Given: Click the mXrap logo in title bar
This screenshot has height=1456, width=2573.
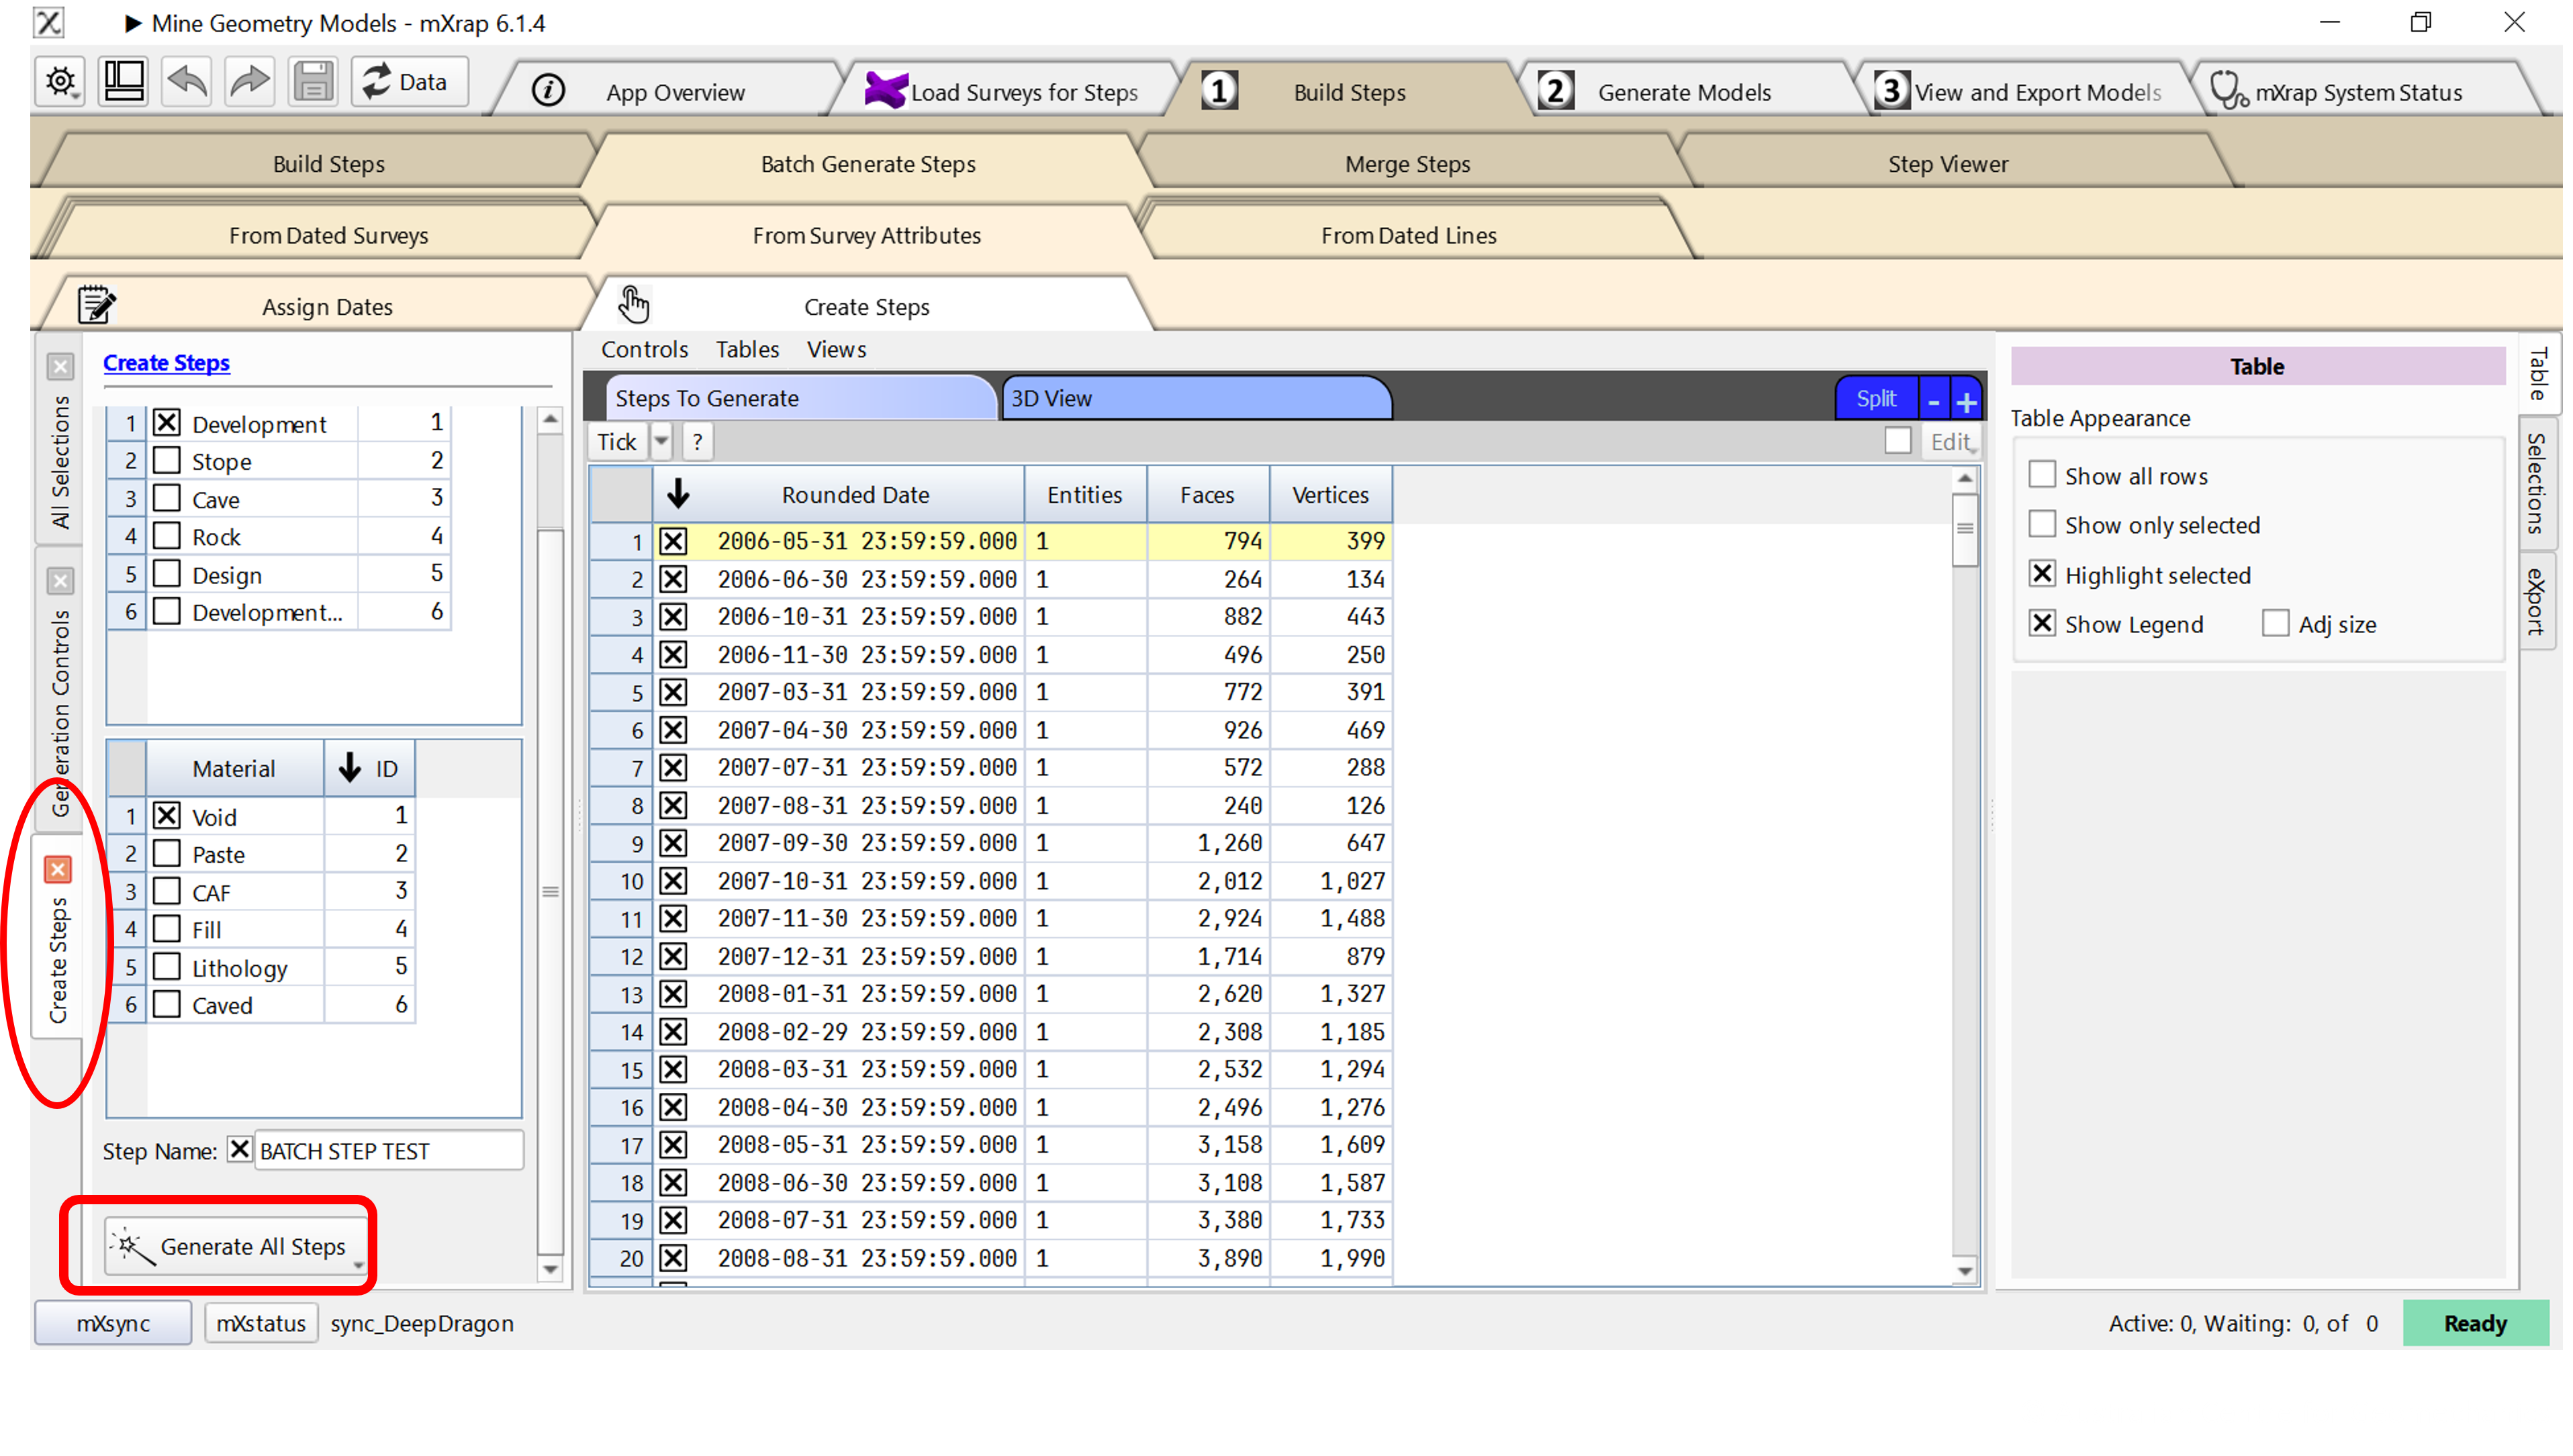Looking at the screenshot, I should pyautogui.click(x=48, y=22).
